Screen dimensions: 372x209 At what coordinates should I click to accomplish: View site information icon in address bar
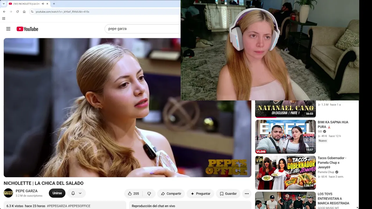click(x=32, y=12)
